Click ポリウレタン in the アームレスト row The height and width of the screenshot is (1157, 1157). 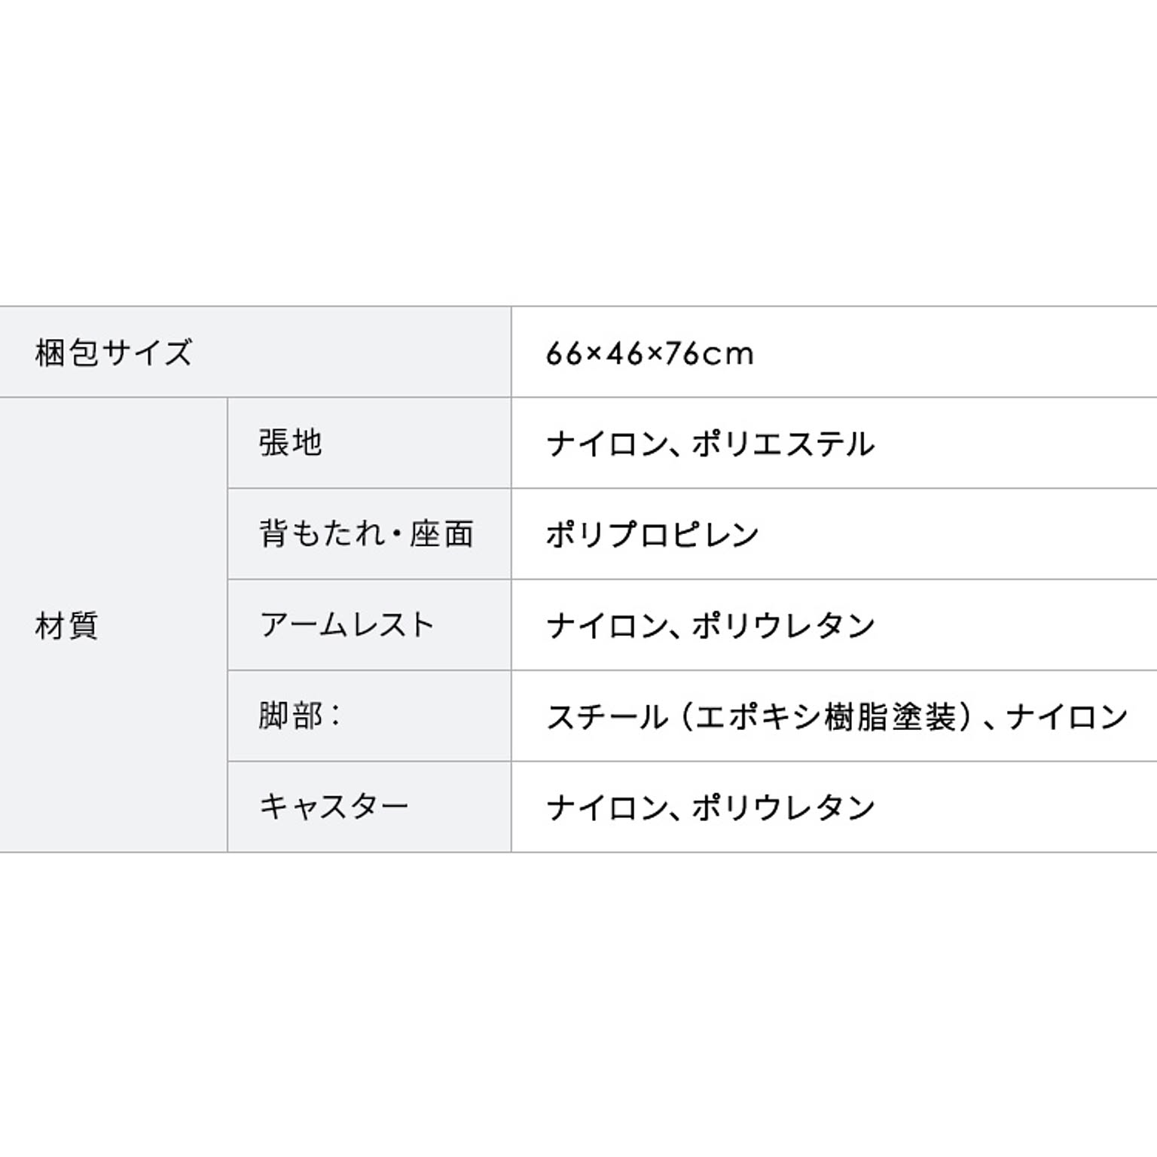tap(783, 626)
